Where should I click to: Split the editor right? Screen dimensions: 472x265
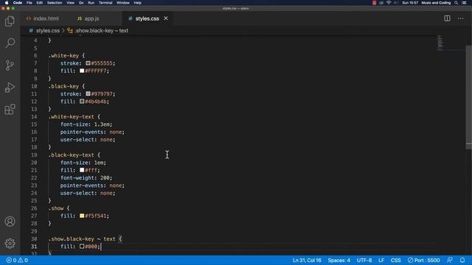(x=448, y=18)
